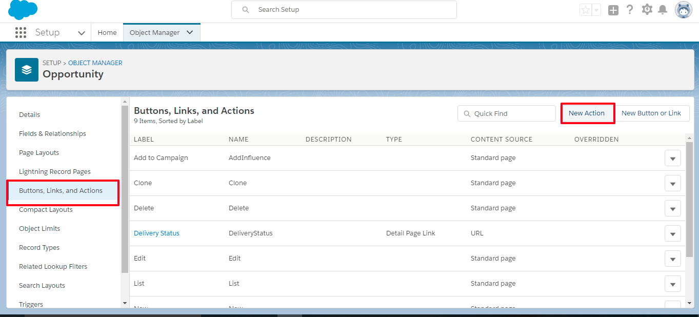
Task: Switch to the Home tab
Action: (107, 32)
